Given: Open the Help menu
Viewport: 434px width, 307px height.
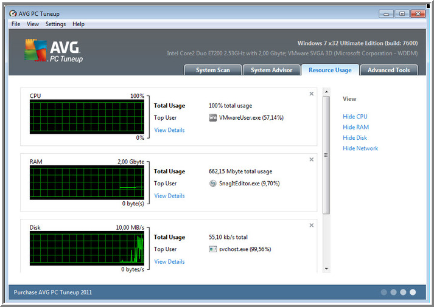Looking at the screenshot, I should 79,24.
